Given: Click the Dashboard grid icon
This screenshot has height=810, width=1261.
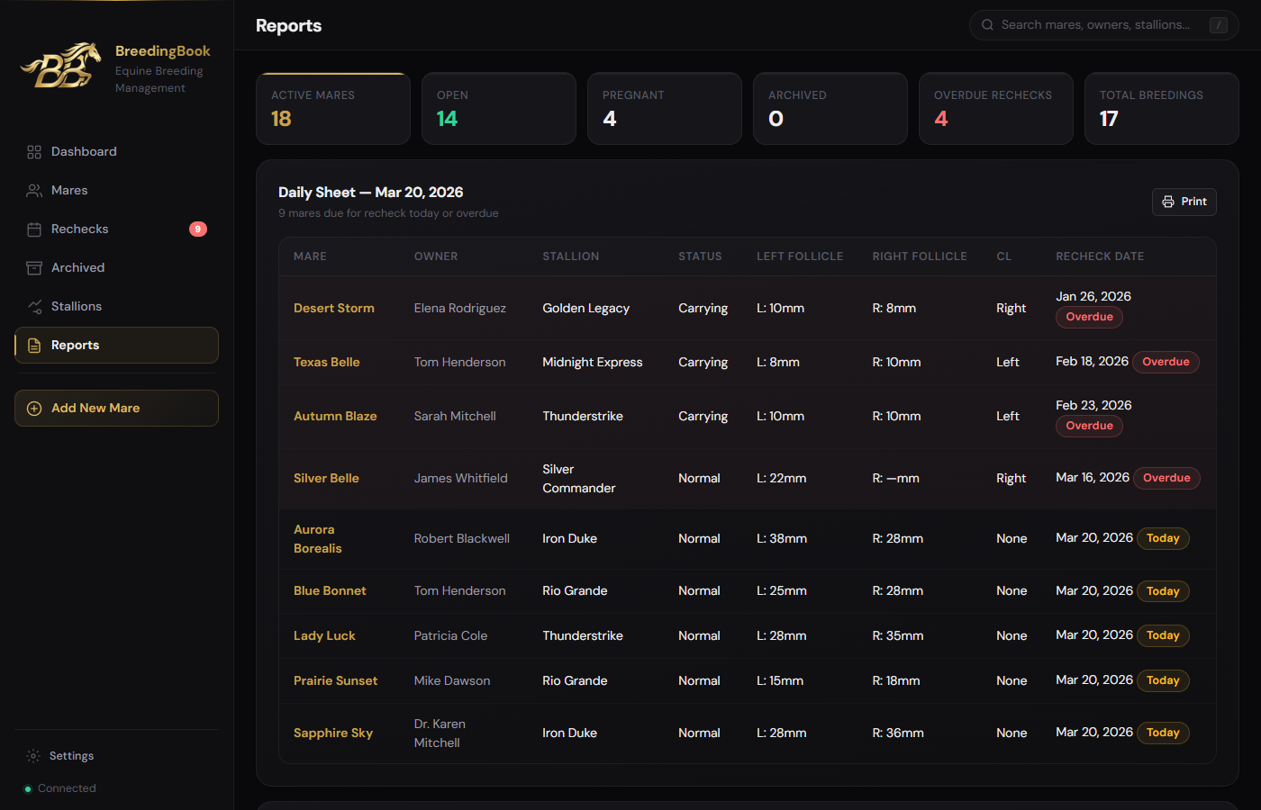Looking at the screenshot, I should tap(34, 152).
